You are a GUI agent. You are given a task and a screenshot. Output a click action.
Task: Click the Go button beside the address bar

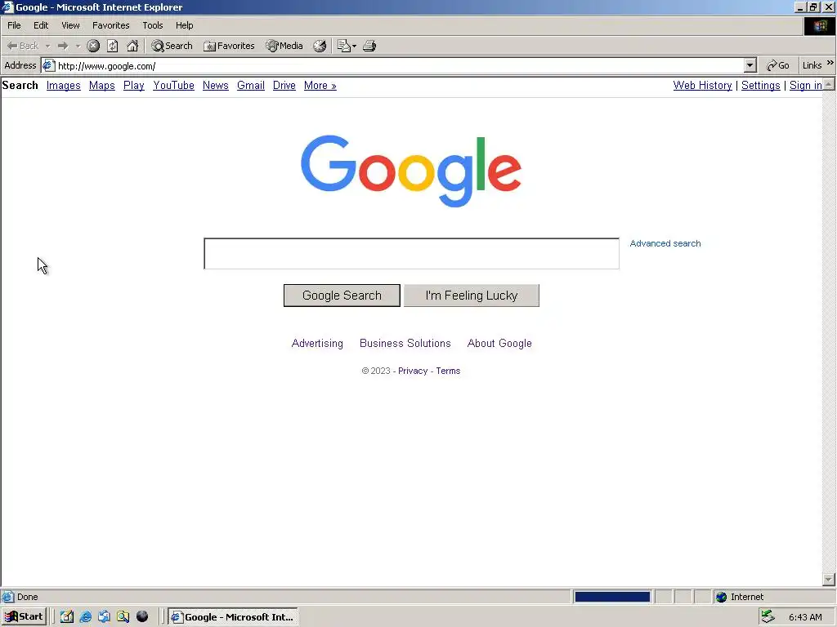click(778, 65)
